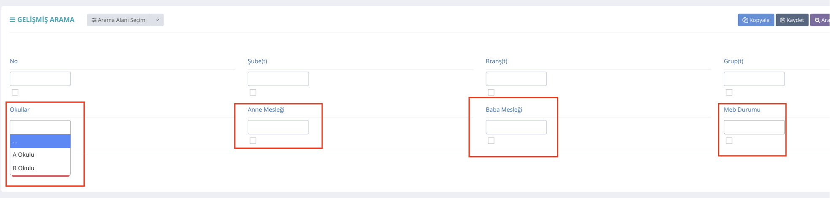Viewport: 830px width, 198px height.
Task: Click the Kaydet button
Action: pyautogui.click(x=792, y=20)
